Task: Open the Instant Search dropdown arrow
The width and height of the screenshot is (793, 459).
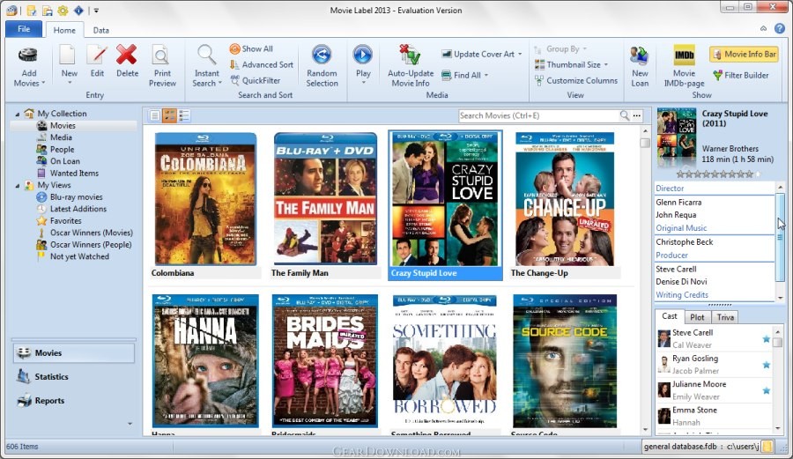Action: 219,83
